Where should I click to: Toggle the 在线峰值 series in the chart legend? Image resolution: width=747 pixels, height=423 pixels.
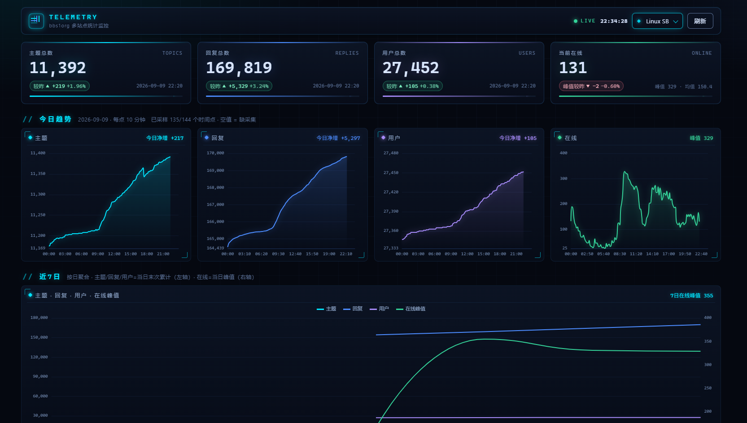pos(411,309)
